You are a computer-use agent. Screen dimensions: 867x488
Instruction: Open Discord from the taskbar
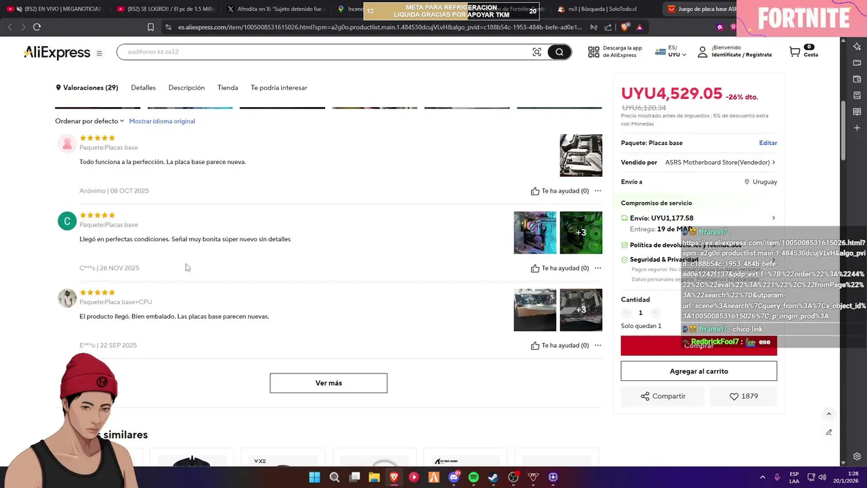point(454,477)
